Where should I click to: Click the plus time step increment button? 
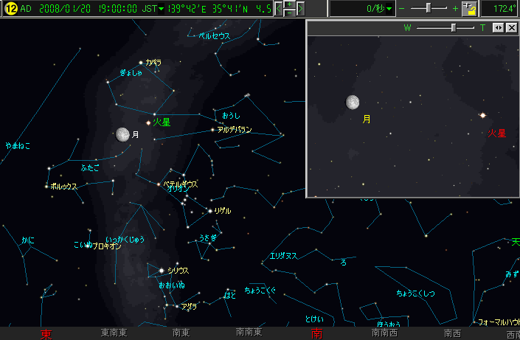290,4
